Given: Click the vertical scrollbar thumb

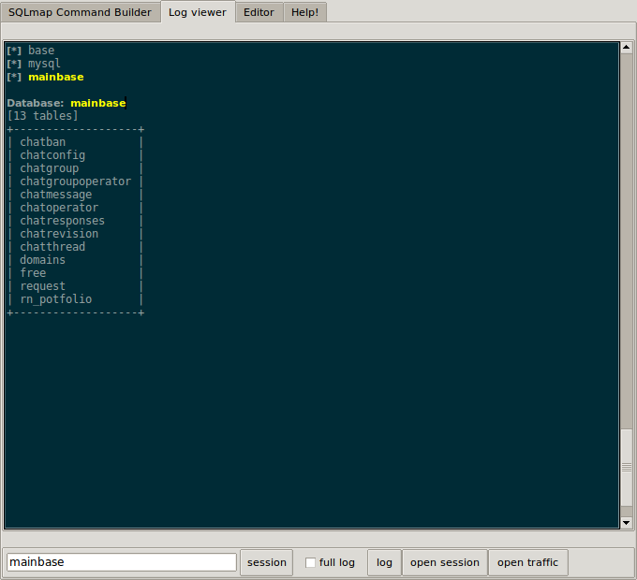Looking at the screenshot, I should 627,467.
